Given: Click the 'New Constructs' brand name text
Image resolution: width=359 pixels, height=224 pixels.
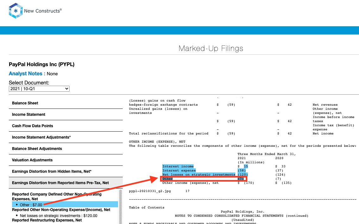Looking at the screenshot, I should (43, 11).
